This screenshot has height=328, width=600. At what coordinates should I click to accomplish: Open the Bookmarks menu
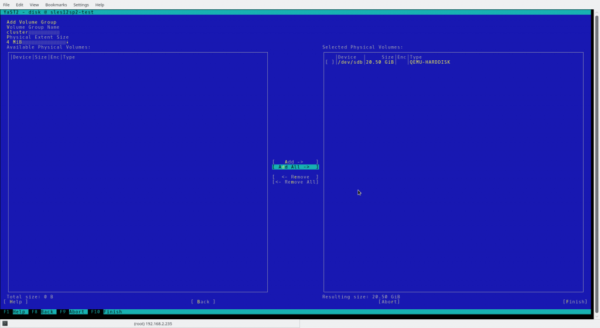click(x=56, y=5)
